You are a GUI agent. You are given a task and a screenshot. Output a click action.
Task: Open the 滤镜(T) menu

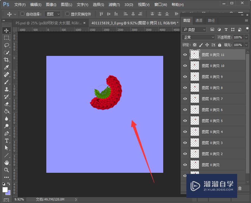coord(114,5)
